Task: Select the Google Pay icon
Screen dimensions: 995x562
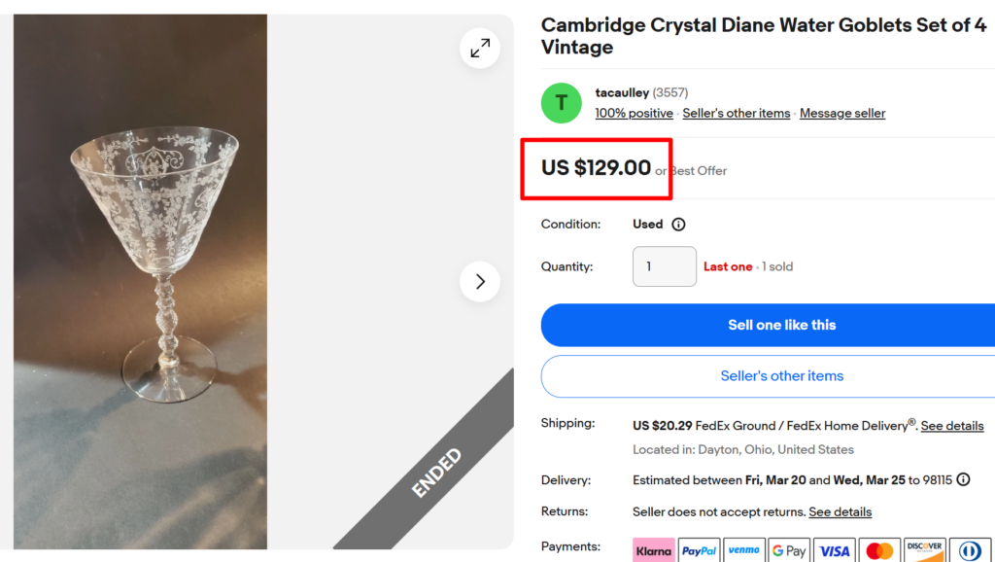Action: click(x=788, y=549)
